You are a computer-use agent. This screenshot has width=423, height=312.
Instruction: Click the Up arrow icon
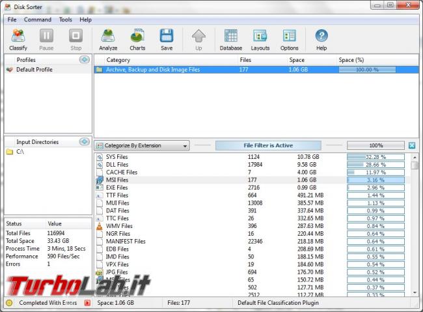pos(198,36)
